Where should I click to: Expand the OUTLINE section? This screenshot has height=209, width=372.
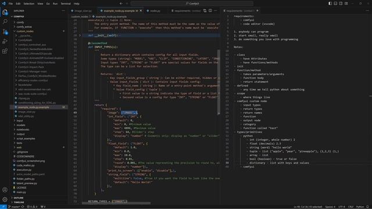pyautogui.click(x=19, y=198)
